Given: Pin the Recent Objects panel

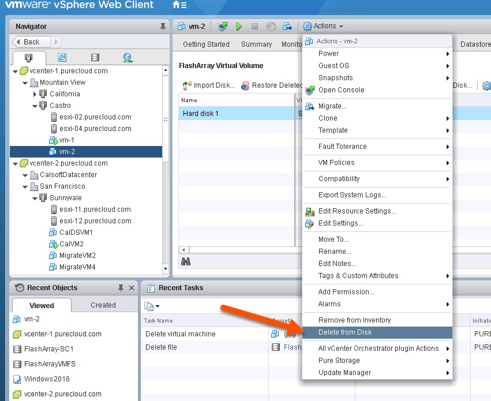Looking at the screenshot, I should click(121, 288).
